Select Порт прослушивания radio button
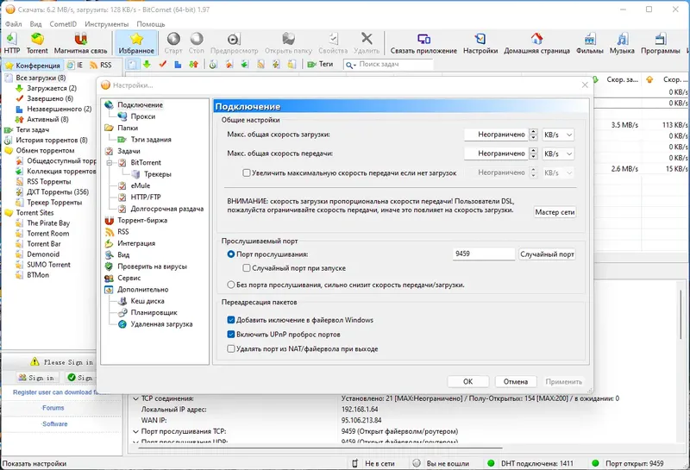This screenshot has height=470, width=690. [230, 254]
